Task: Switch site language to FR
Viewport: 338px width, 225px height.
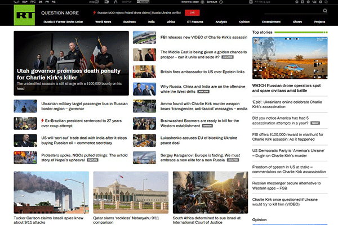Action: pos(47,2)
